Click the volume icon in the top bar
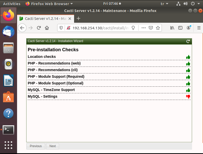Viewport: 203px width, 154px height. pyautogui.click(x=185, y=4)
